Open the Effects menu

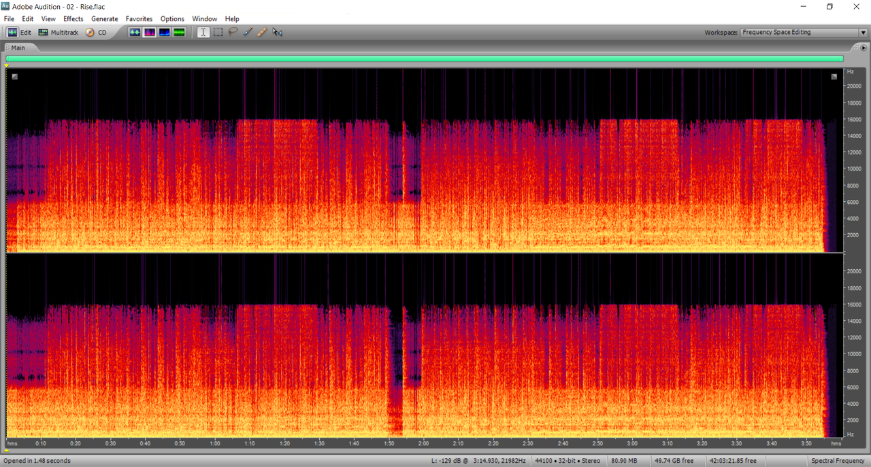73,19
